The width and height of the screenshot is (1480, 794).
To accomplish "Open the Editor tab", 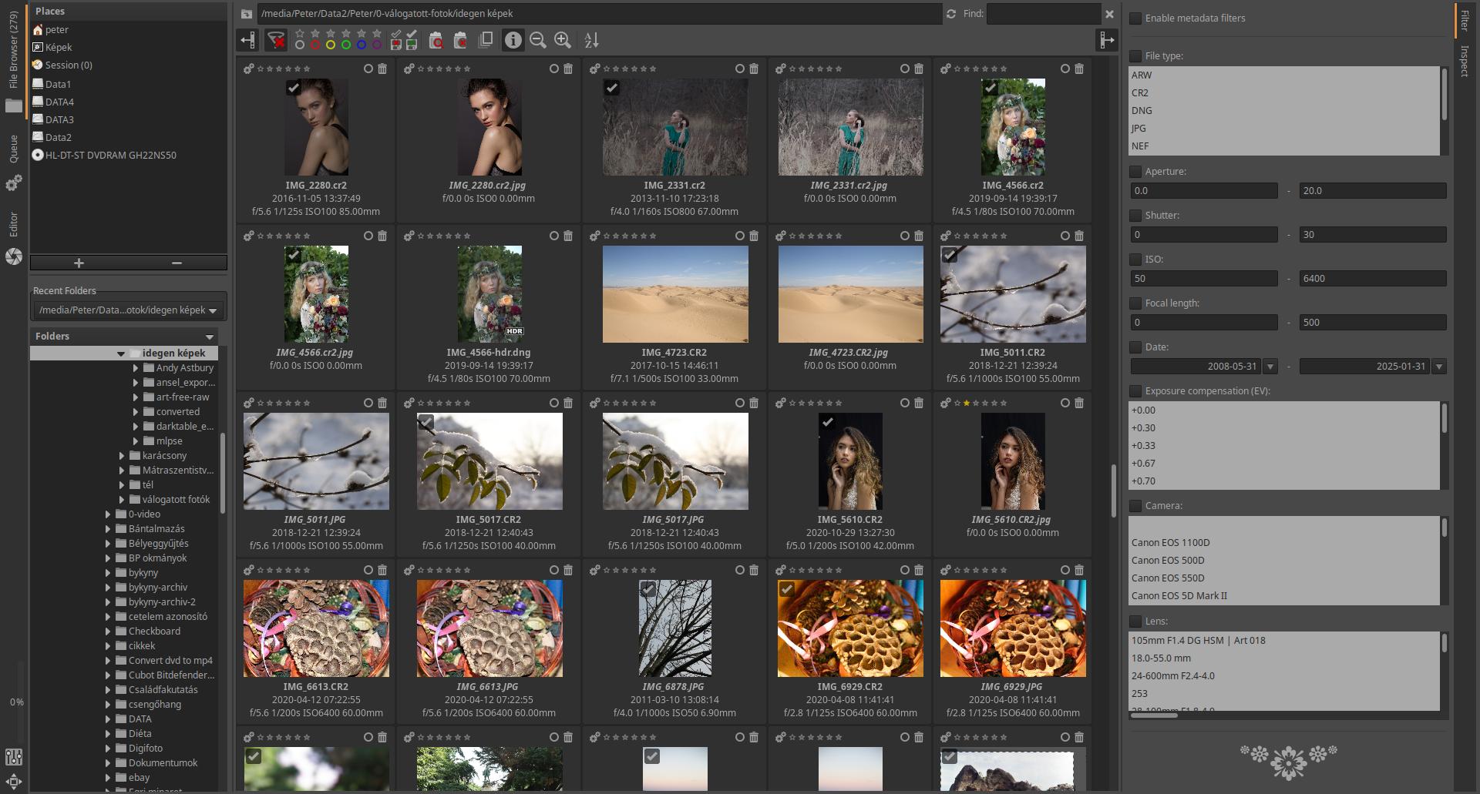I will point(13,224).
